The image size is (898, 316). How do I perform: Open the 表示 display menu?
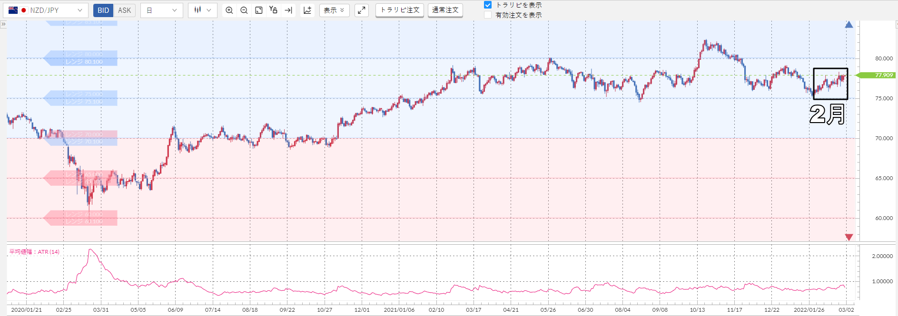coord(334,10)
